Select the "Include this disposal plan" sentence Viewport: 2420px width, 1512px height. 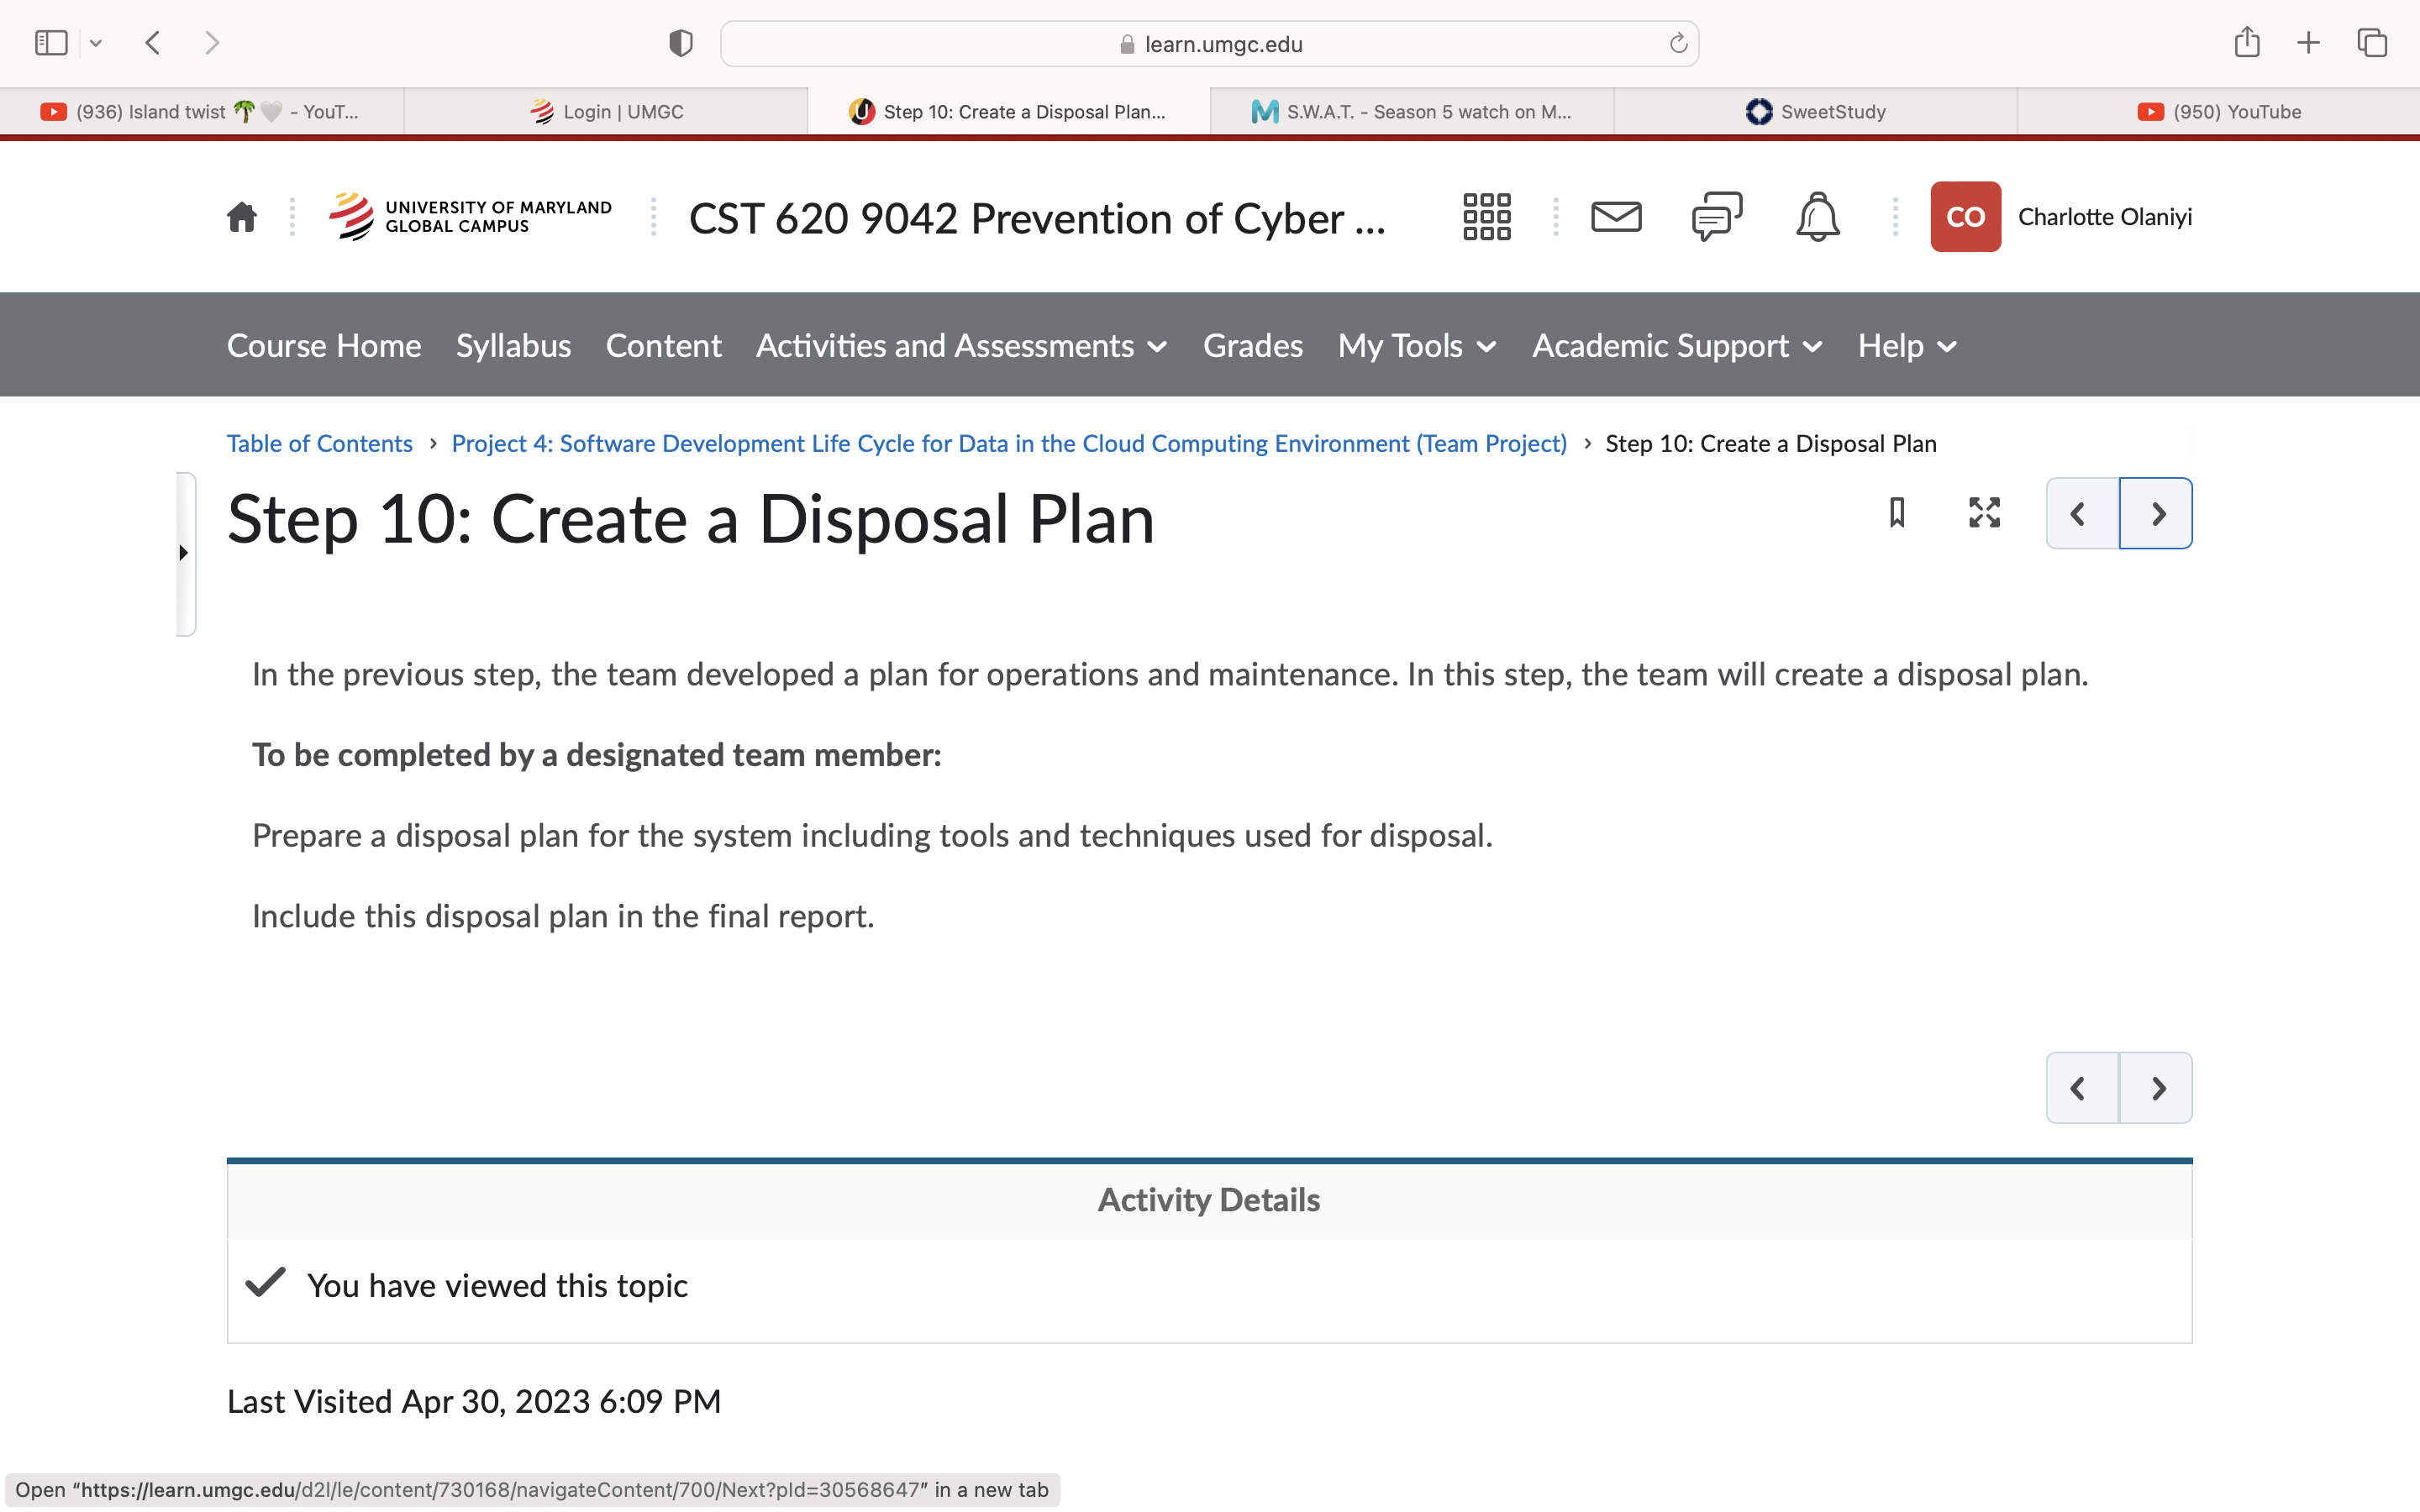coord(563,917)
